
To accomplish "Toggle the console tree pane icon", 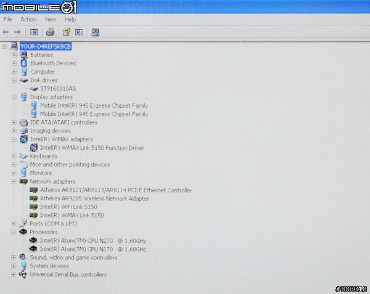I will click(34, 32).
